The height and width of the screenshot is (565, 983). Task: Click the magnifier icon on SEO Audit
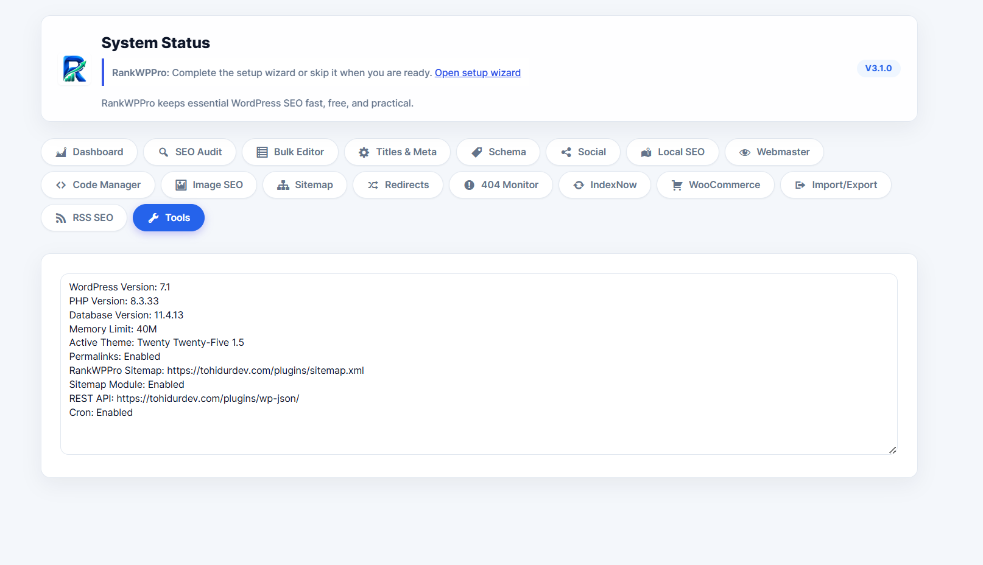[163, 152]
